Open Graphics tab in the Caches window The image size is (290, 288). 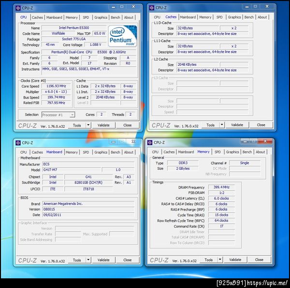[x=234, y=17]
